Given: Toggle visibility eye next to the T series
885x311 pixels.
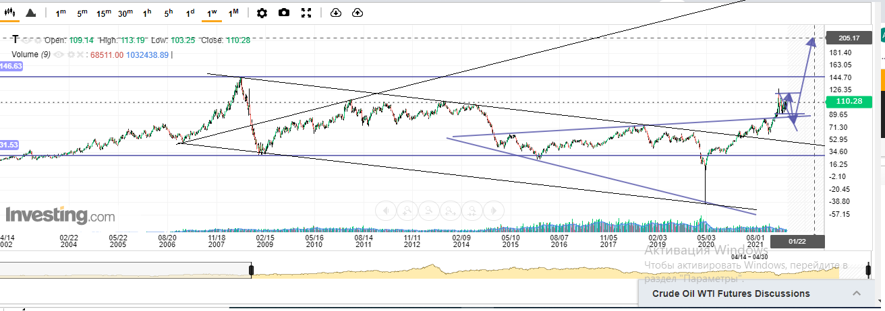Looking at the screenshot, I should [x=26, y=40].
